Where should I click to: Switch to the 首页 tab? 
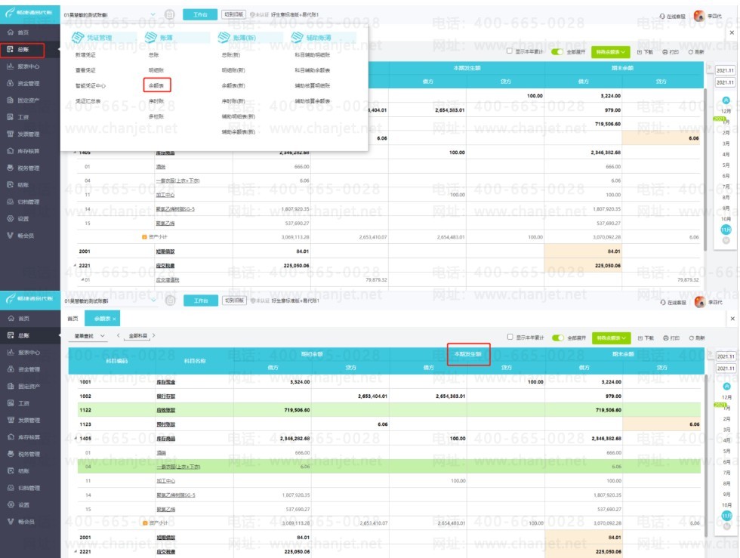click(72, 319)
